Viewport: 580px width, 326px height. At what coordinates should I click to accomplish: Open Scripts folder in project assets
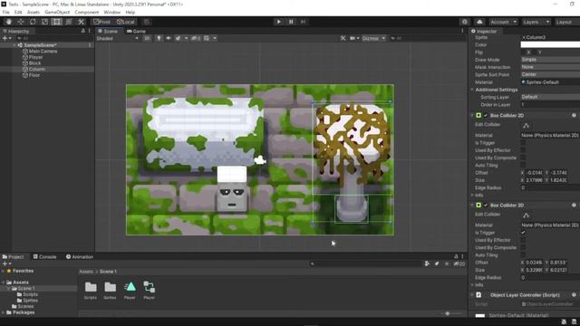tap(91, 290)
